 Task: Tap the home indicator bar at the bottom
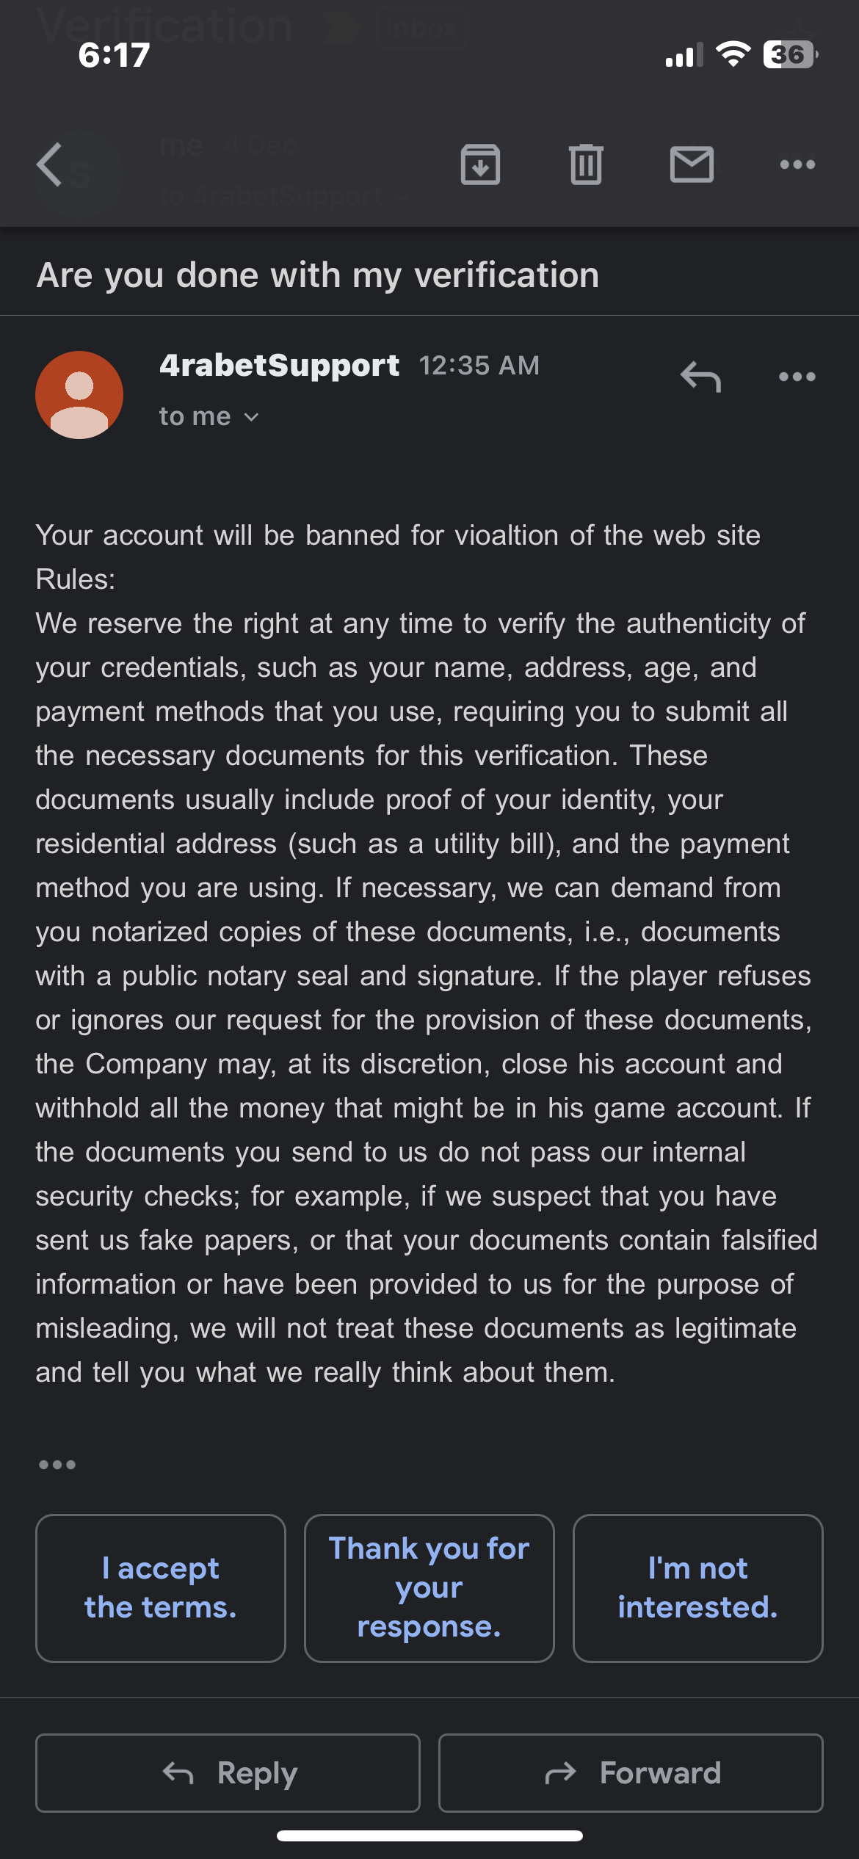pos(429,1836)
